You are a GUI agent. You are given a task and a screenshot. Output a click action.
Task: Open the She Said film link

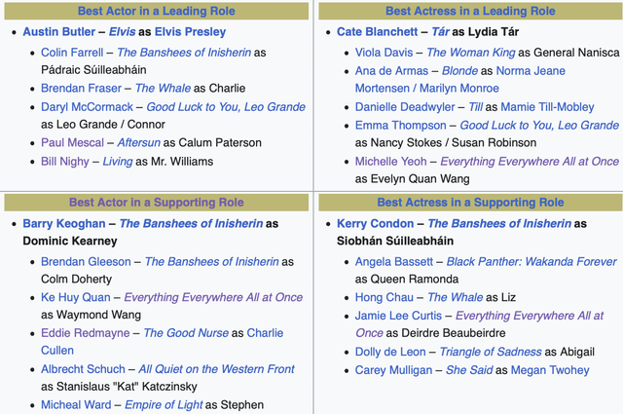click(x=469, y=370)
